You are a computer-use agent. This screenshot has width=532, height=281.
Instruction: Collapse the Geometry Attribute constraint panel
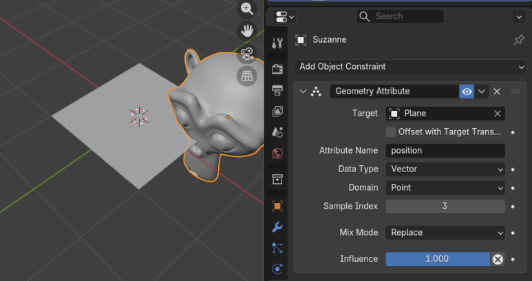(x=303, y=92)
